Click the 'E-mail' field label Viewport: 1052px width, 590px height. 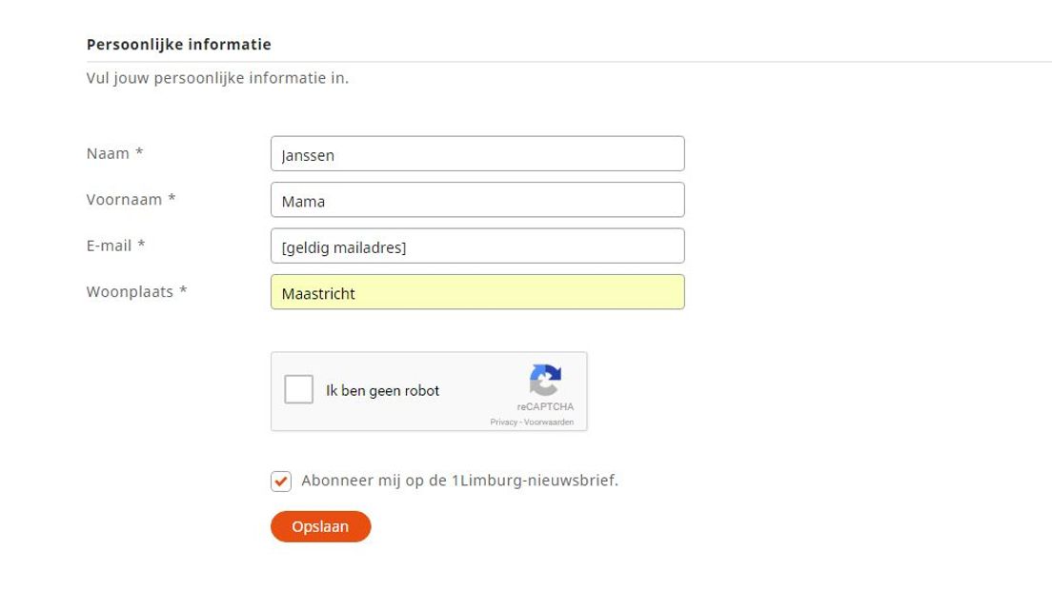109,246
